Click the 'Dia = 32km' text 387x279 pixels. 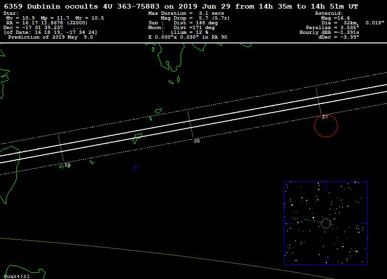(x=340, y=23)
